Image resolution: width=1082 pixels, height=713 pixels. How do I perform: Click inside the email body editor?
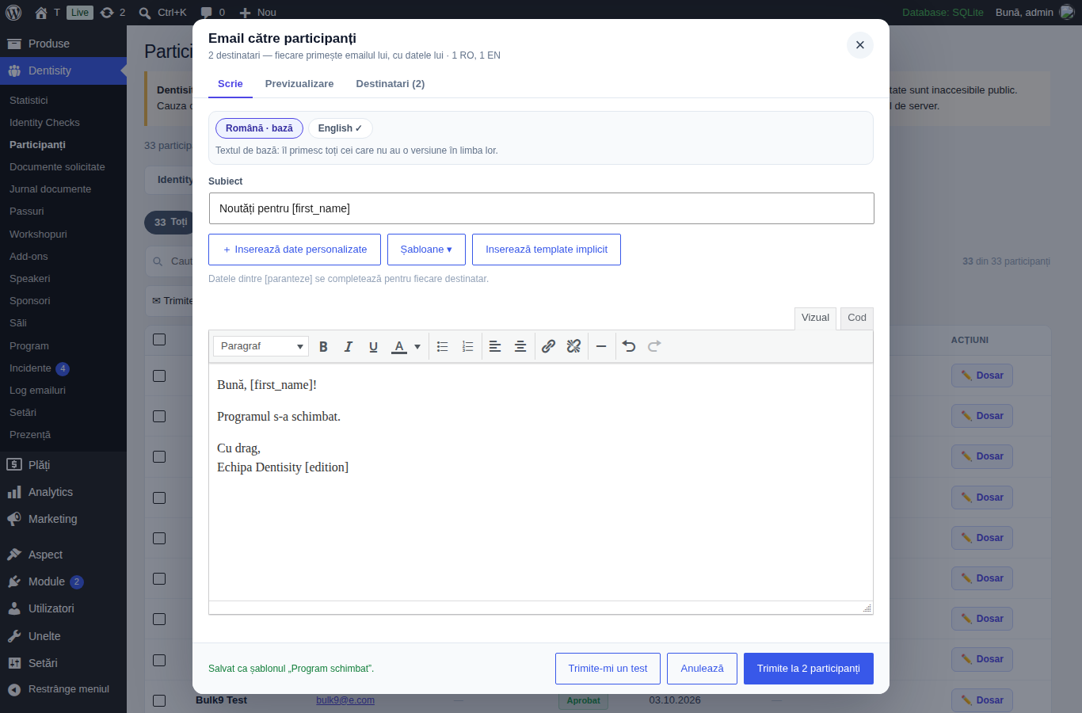pyautogui.click(x=541, y=482)
